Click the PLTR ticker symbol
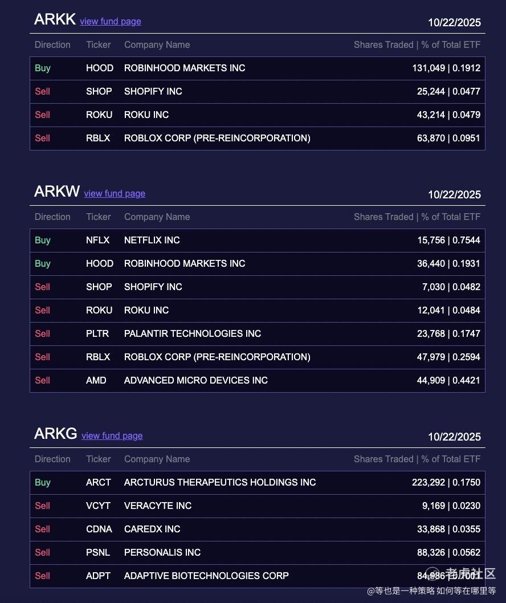The width and height of the screenshot is (506, 603). coord(97,334)
